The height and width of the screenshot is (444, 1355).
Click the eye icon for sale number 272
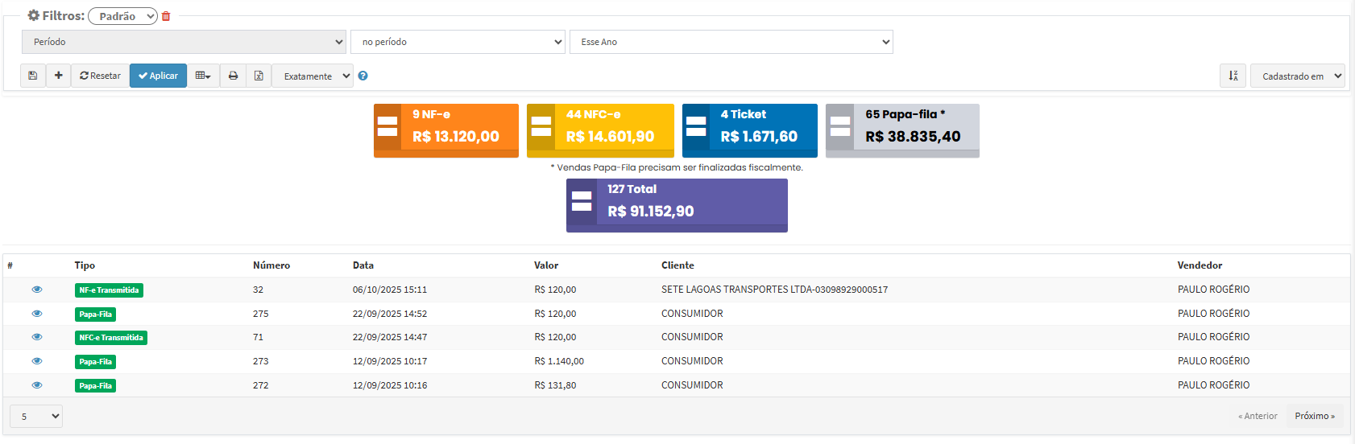pyautogui.click(x=37, y=385)
